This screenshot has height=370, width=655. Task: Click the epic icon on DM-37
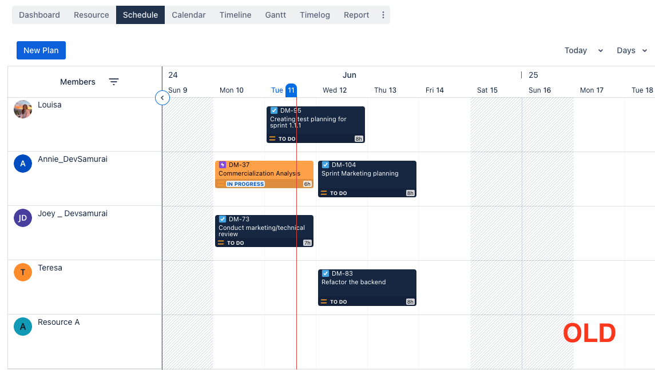point(223,165)
